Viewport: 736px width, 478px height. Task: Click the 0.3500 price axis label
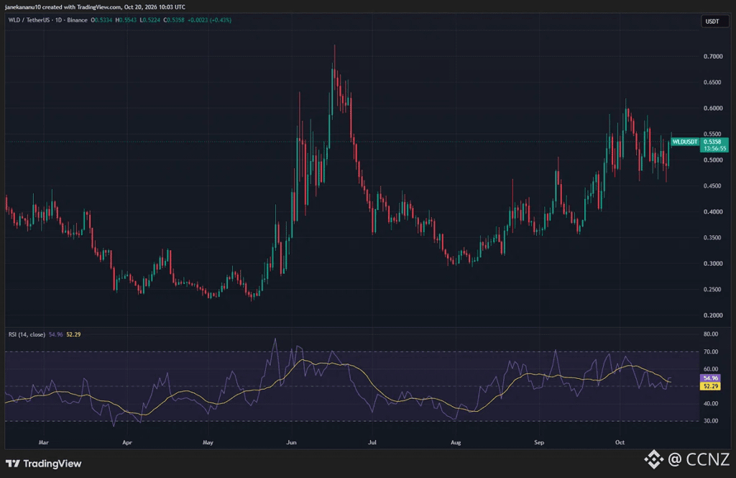[713, 238]
